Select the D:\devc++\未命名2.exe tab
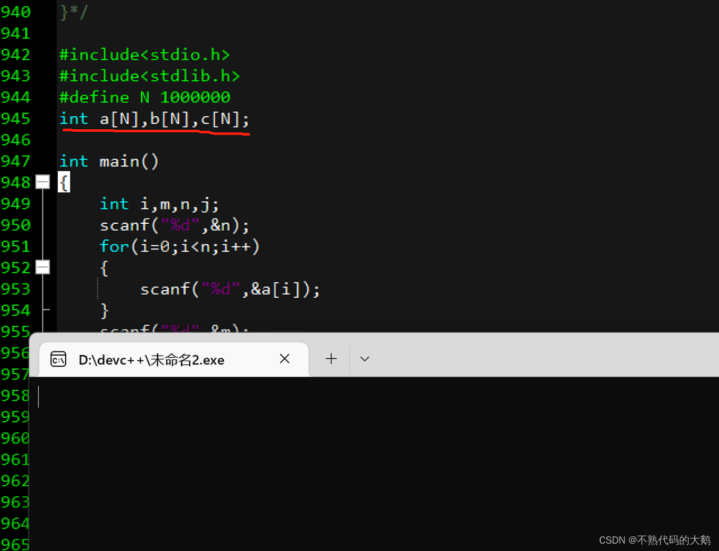719x551 pixels. (x=174, y=359)
